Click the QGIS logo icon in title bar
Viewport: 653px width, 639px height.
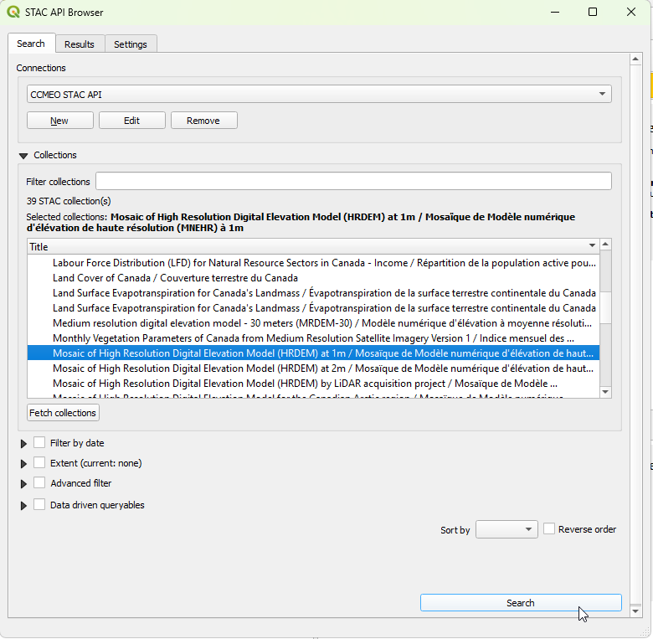click(13, 12)
